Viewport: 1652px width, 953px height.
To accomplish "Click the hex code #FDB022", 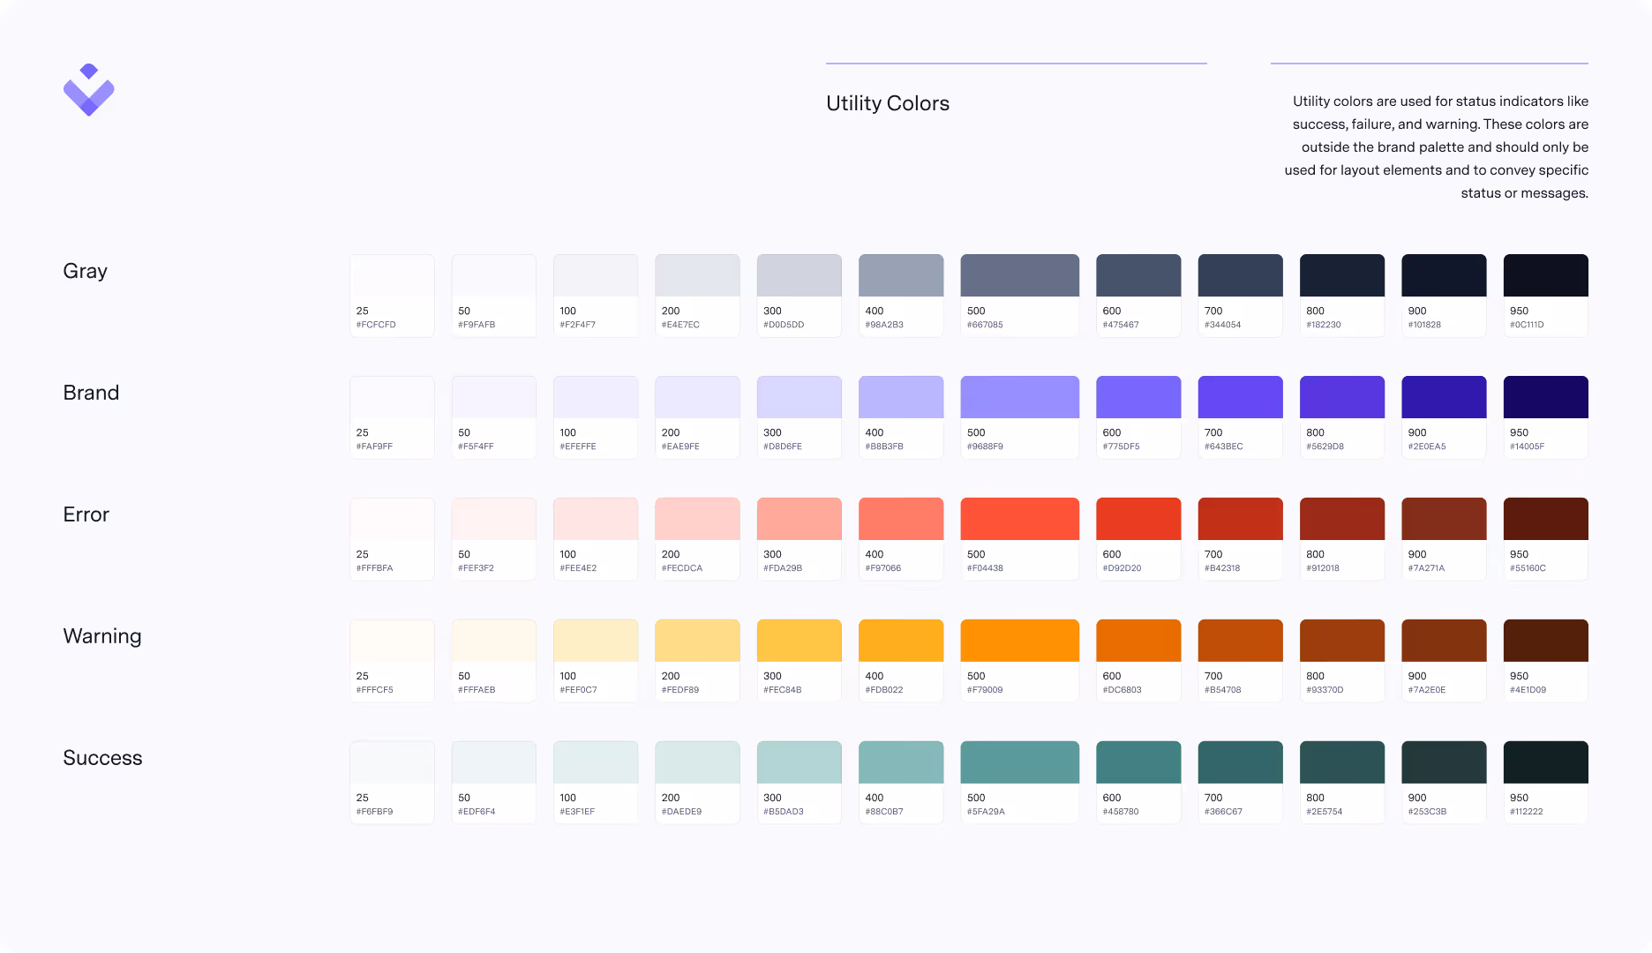I will pyautogui.click(x=884, y=690).
